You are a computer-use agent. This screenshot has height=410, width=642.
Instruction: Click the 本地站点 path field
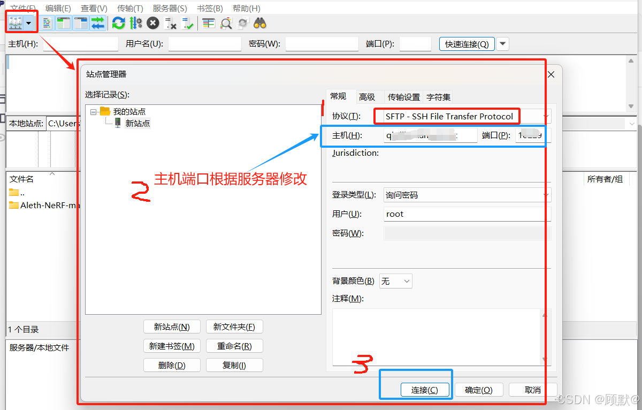tap(63, 123)
